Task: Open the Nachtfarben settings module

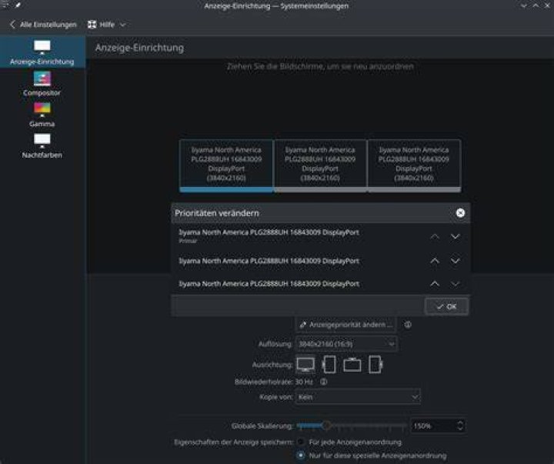Action: pos(42,146)
